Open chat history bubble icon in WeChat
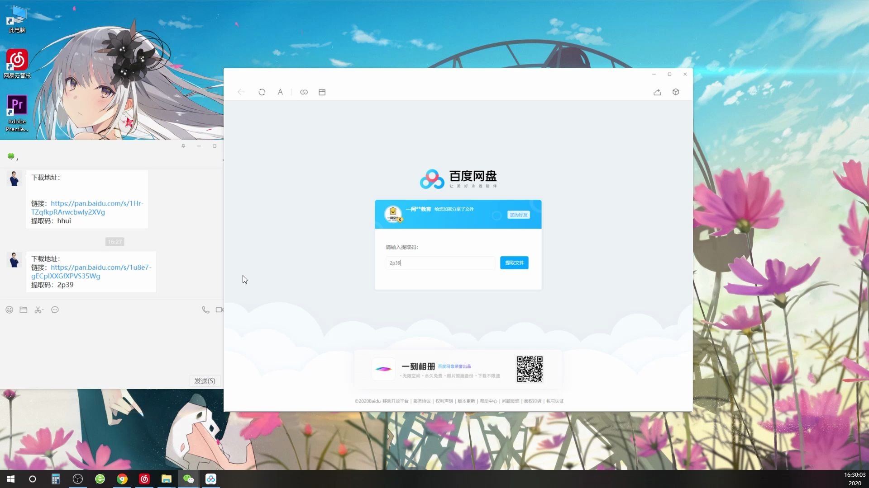Viewport: 869px width, 488px height. pyautogui.click(x=55, y=310)
